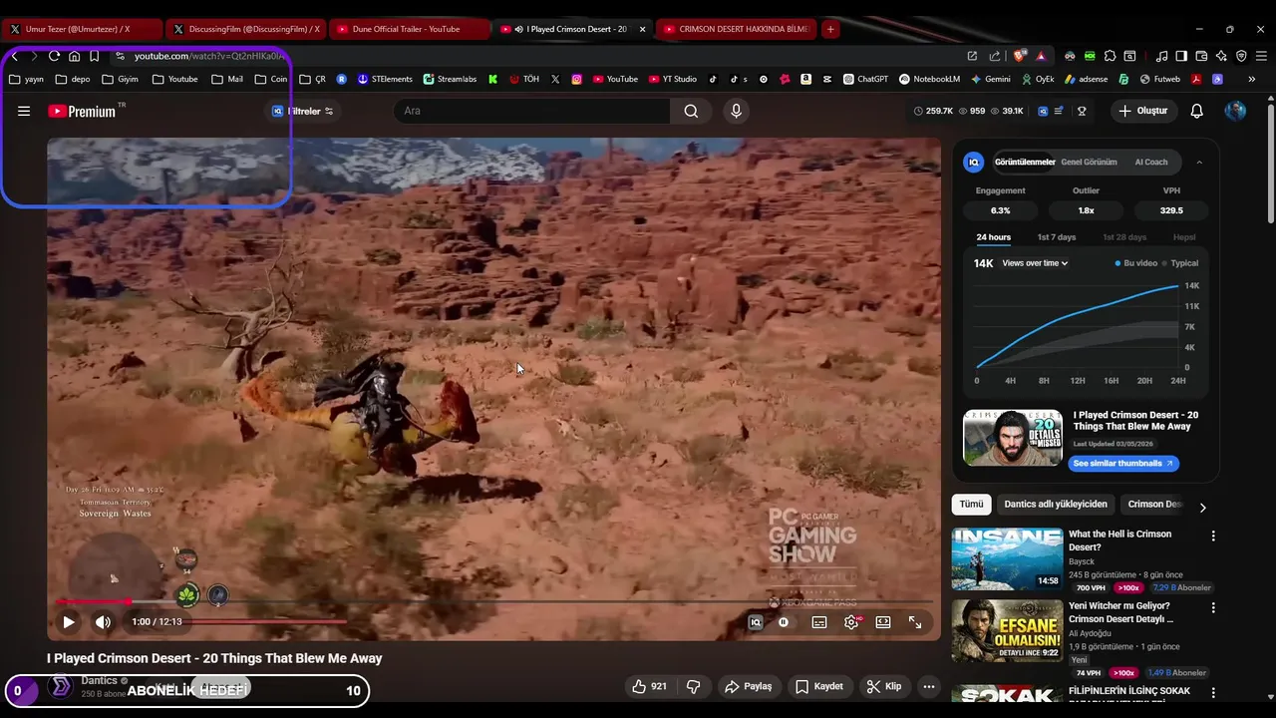
Task: Dislike the video
Action: (x=694, y=686)
